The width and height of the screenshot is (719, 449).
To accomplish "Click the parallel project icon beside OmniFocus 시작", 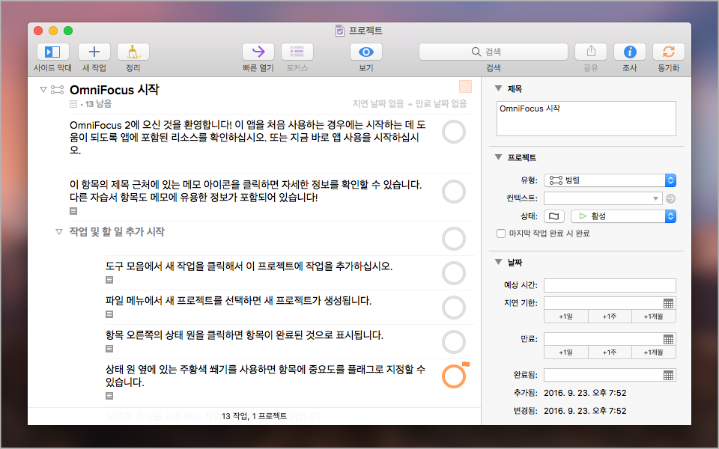I will [x=58, y=90].
